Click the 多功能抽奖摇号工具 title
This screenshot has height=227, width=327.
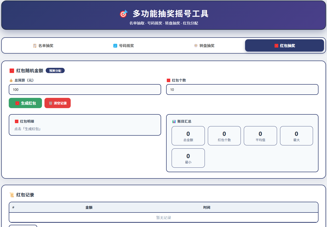coord(171,14)
